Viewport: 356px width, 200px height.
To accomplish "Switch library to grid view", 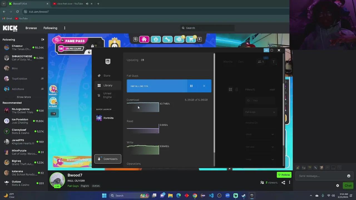I will point(230,89).
